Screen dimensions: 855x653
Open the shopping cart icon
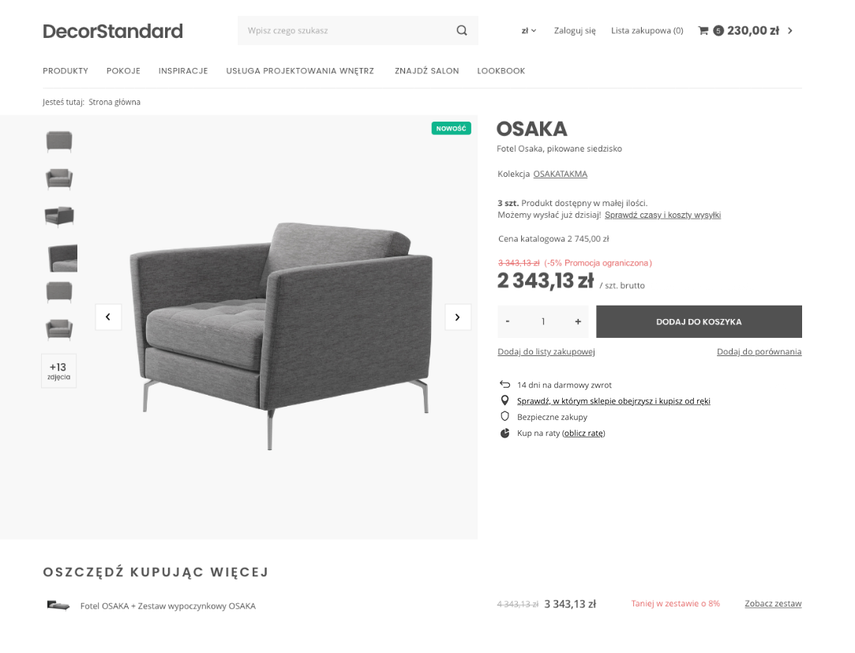tap(703, 31)
